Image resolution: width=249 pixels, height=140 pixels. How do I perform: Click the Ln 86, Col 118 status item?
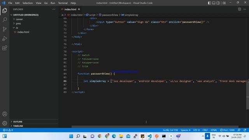(170, 130)
